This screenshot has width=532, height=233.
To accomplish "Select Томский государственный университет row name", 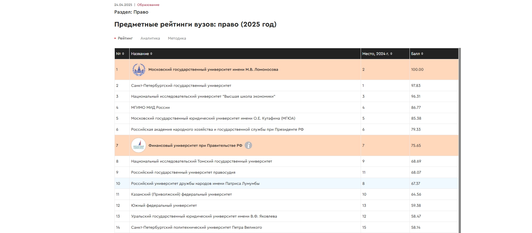I will click(202, 161).
